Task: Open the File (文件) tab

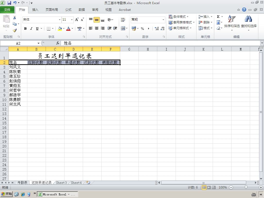Action: pyautogui.click(x=7, y=10)
